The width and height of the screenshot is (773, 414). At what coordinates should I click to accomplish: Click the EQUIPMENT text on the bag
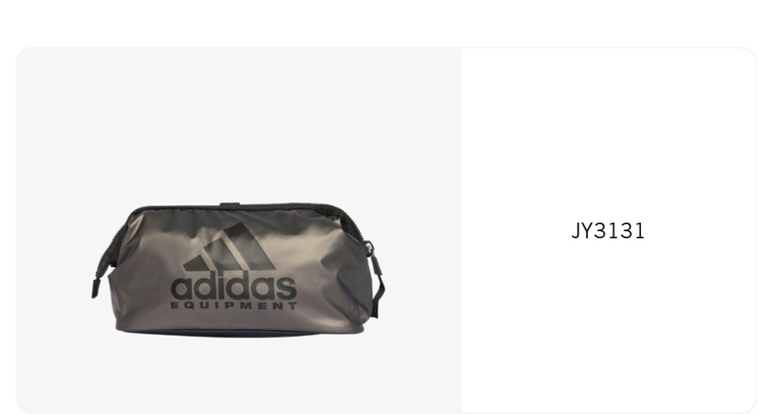pos(234,305)
